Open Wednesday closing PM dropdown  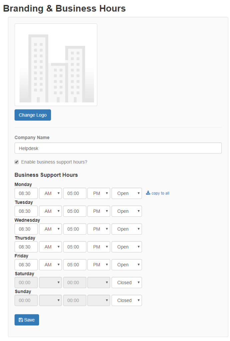tap(99, 229)
